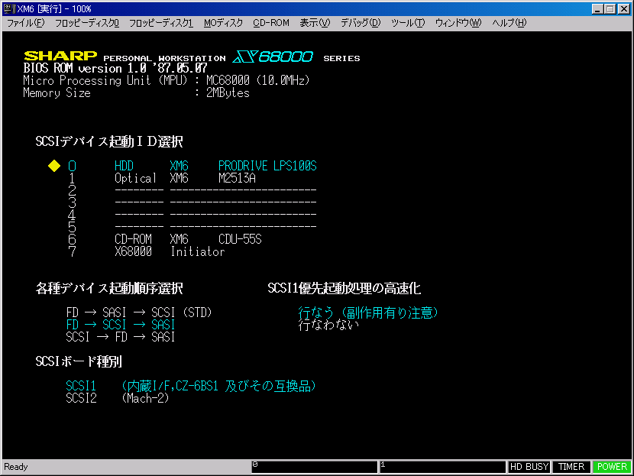Click BIOS ROM version 1.0 text
Screen dimensions: 634x476
(115, 68)
